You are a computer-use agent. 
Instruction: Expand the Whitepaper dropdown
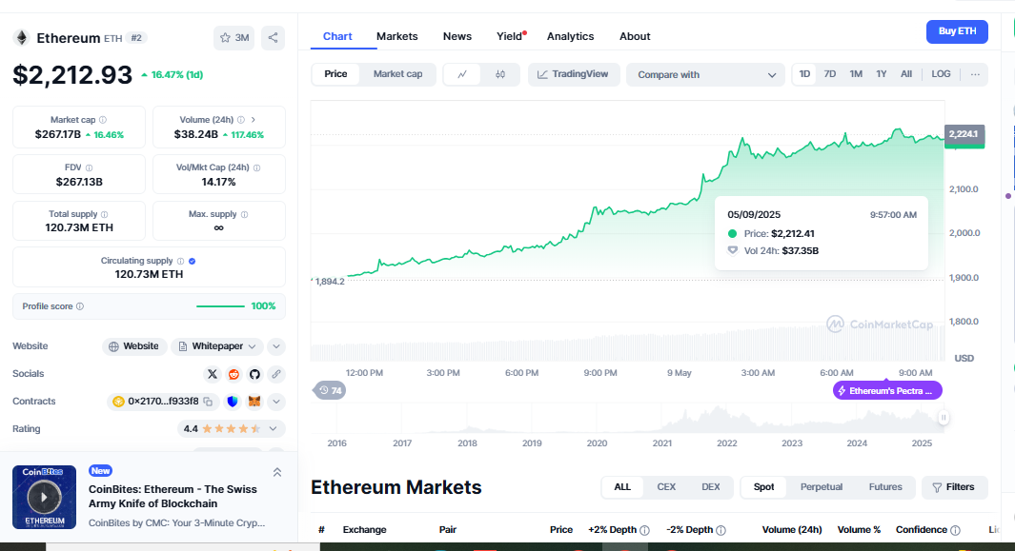(x=217, y=346)
